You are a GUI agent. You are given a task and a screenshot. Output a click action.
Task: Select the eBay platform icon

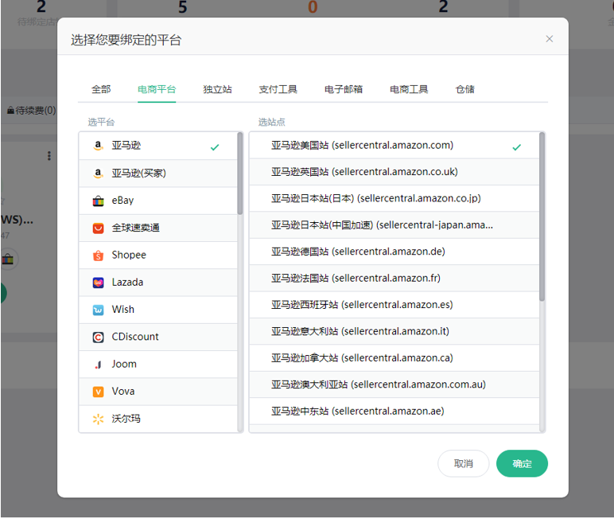(98, 201)
